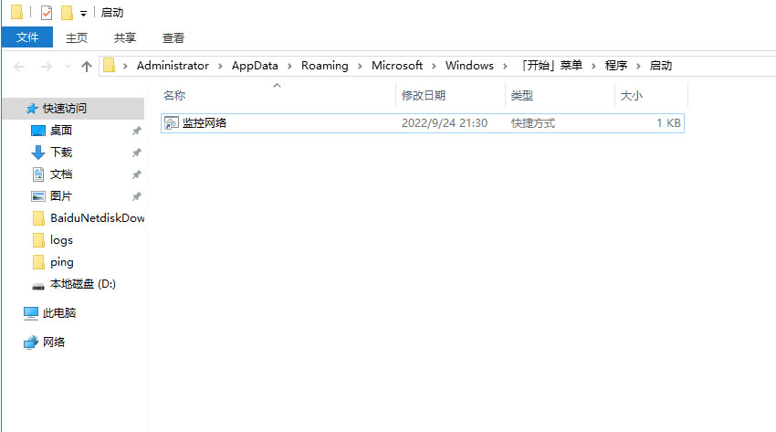Click the New Folder icon in quick access toolbar
This screenshot has height=432, width=776.
tap(67, 13)
